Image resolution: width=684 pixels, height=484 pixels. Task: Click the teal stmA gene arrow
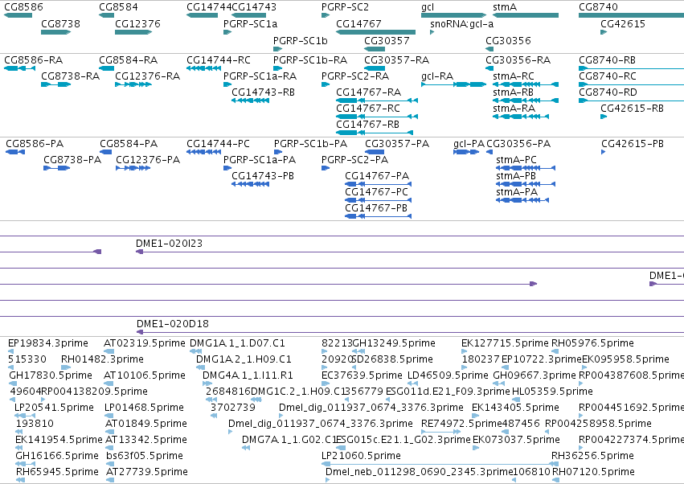coord(526,15)
